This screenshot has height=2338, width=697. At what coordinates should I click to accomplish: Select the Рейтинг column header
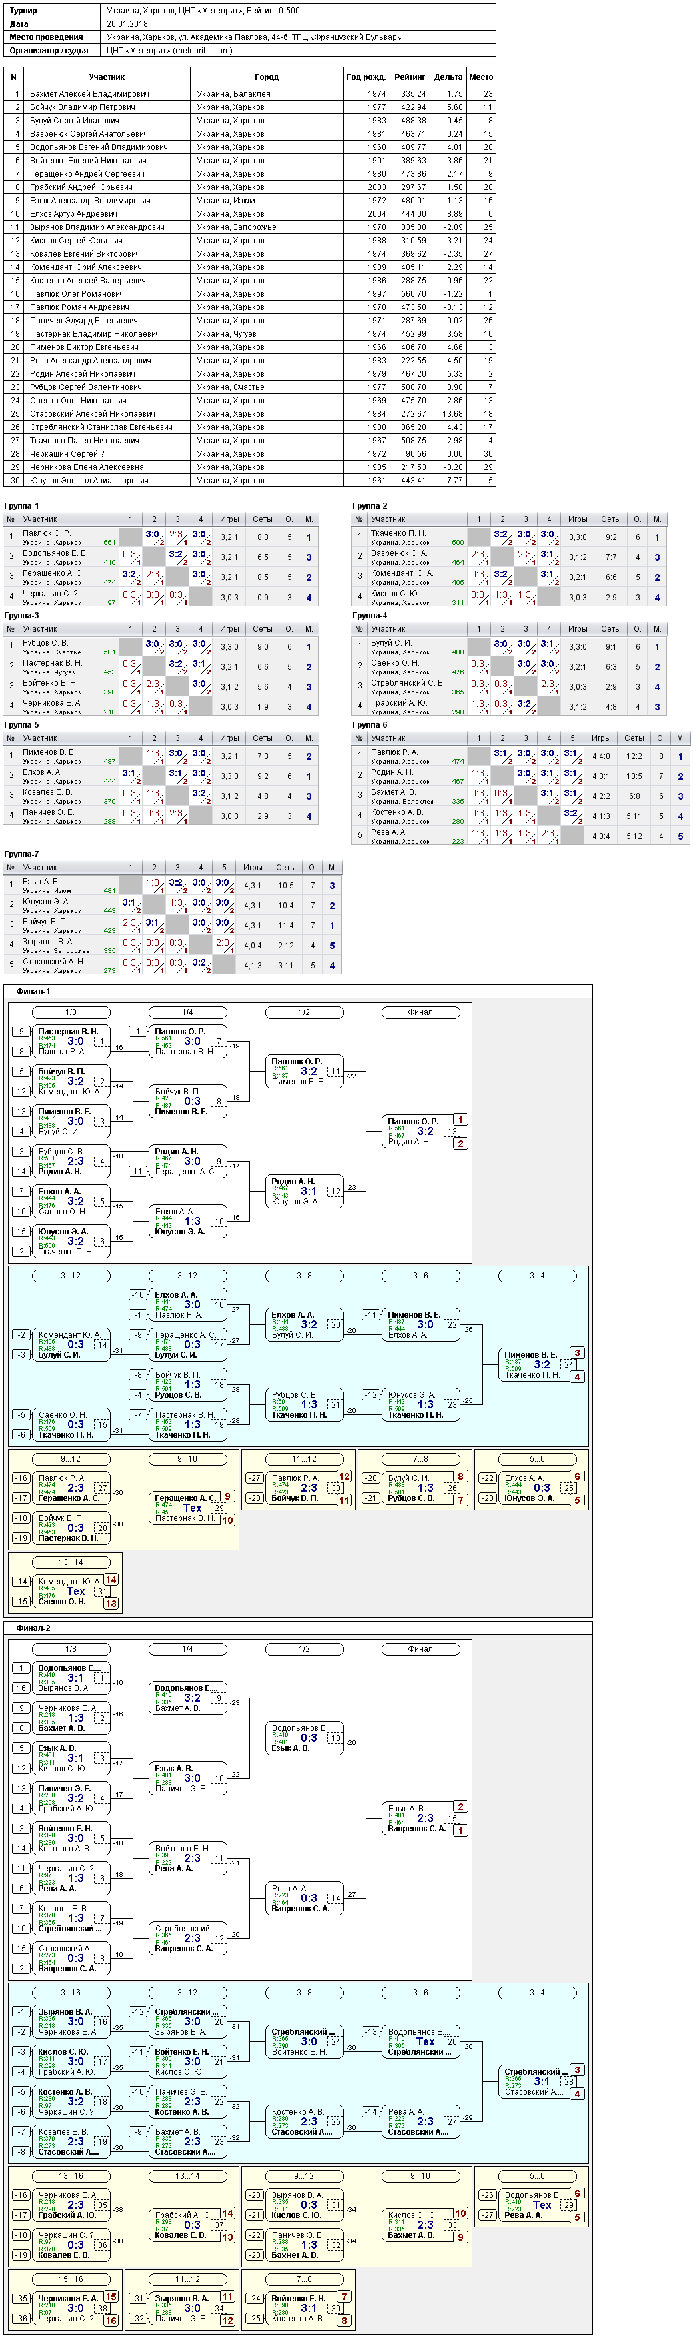[x=410, y=77]
